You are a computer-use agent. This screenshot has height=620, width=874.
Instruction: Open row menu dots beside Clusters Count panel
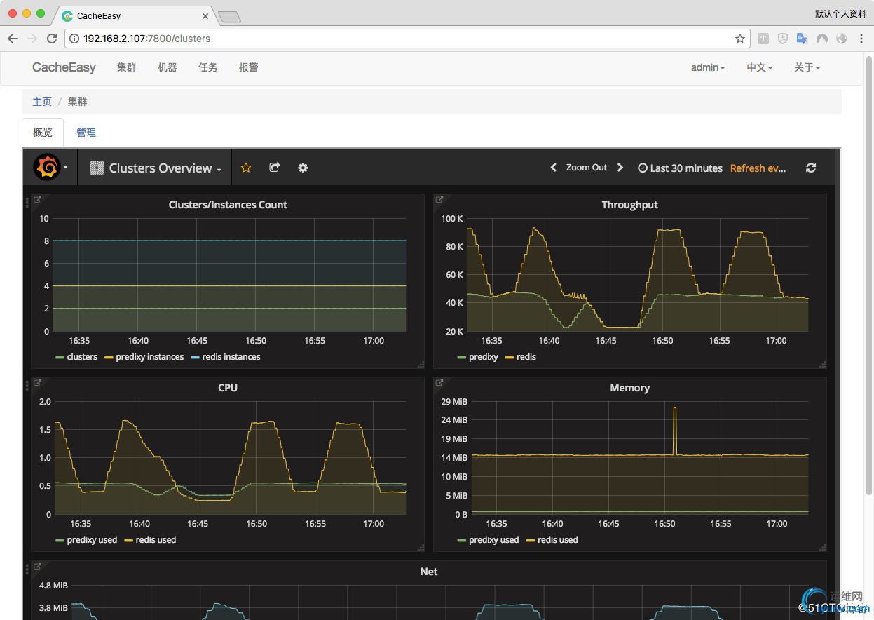[x=27, y=203]
